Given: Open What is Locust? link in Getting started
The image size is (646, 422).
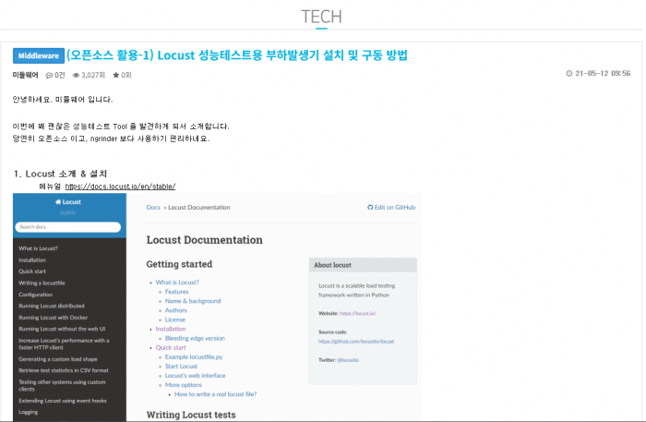Looking at the screenshot, I should pyautogui.click(x=177, y=283).
